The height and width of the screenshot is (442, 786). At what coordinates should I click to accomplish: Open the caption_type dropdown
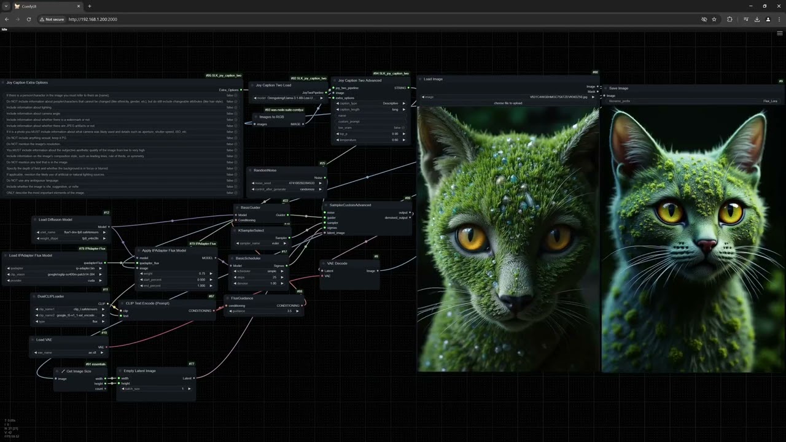click(370, 103)
